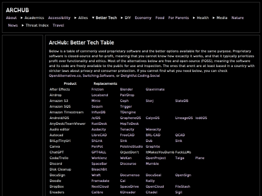262x196 pixels.
Task: Open the GrapheneOS link
Action: click(x=131, y=118)
